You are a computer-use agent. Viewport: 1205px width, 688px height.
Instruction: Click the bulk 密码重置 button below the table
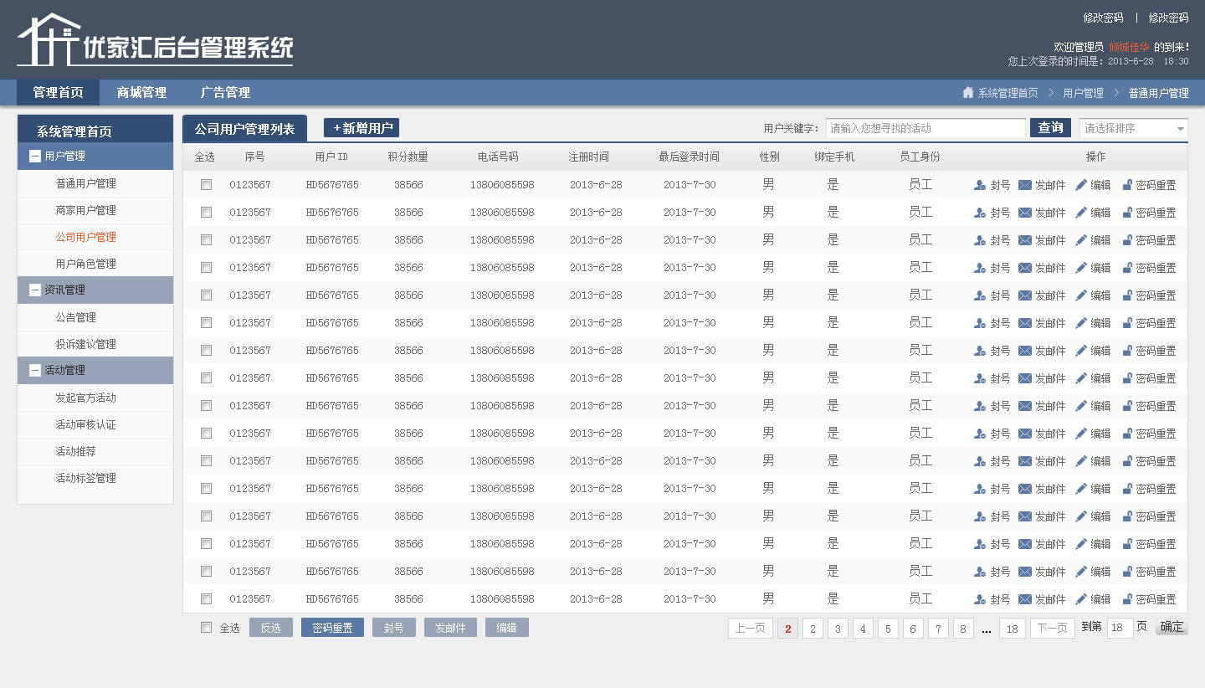point(332,628)
